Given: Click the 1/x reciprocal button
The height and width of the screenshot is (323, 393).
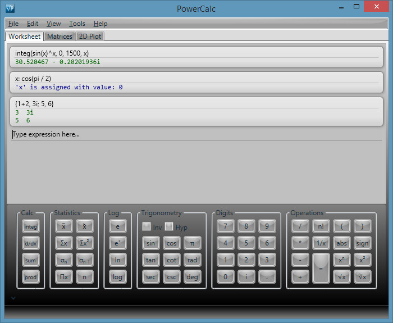Looking at the screenshot, I should (321, 243).
